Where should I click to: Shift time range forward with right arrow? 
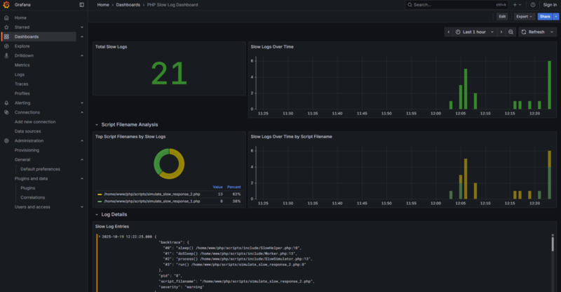click(501, 32)
